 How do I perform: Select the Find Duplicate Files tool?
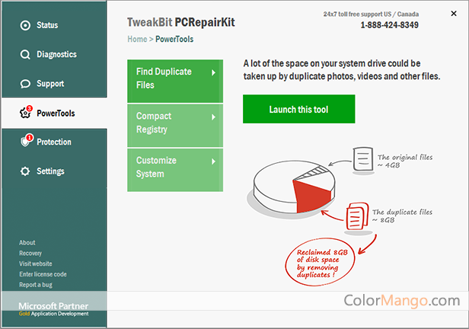[x=175, y=81]
